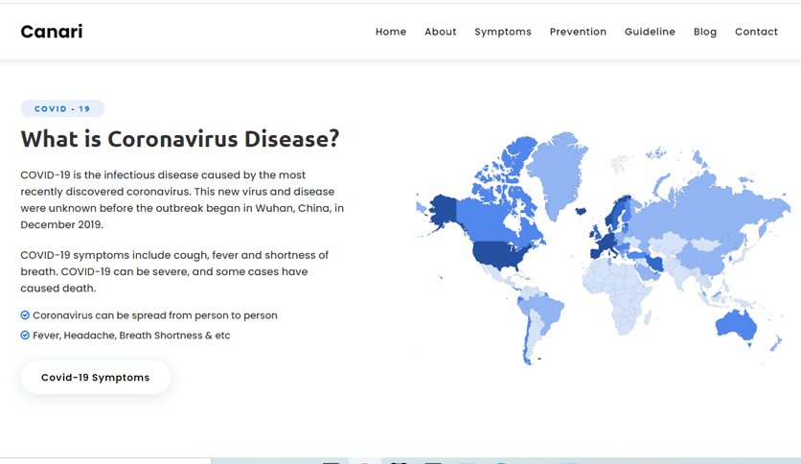Open the Symptoms nav link

click(503, 32)
